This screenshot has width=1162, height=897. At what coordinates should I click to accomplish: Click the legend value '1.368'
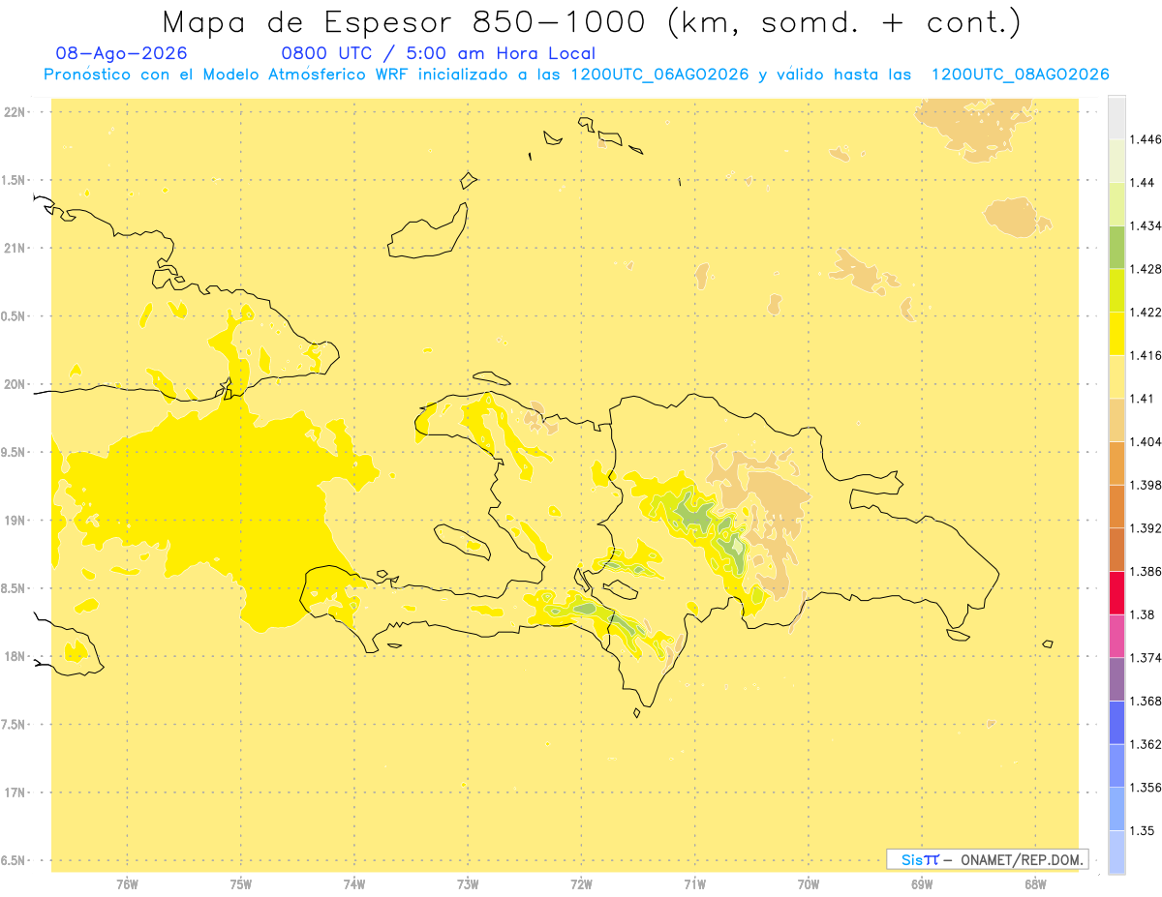tap(1145, 701)
